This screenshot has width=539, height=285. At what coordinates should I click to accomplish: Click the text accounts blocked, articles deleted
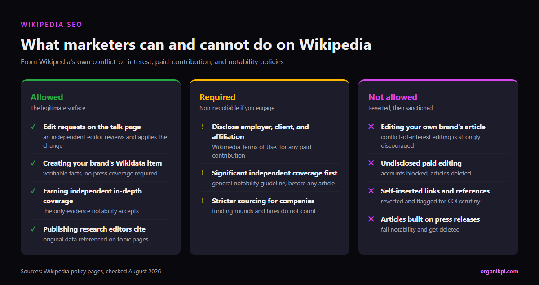(x=426, y=173)
